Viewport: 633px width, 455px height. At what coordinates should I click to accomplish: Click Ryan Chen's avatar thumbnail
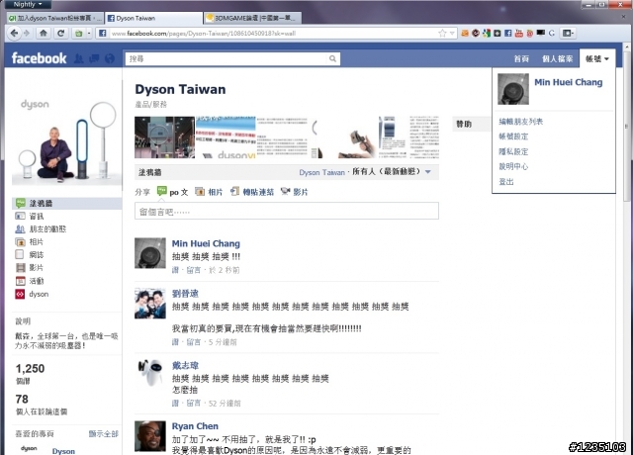pyautogui.click(x=149, y=436)
